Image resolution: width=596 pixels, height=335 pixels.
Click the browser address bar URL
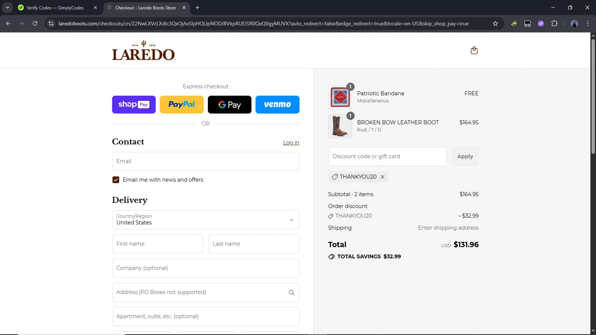pyautogui.click(x=263, y=23)
